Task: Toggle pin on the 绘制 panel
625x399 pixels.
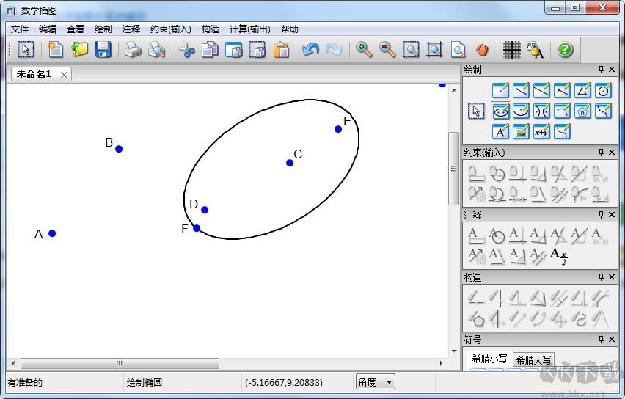Action: point(601,70)
